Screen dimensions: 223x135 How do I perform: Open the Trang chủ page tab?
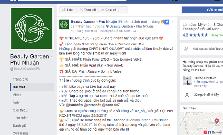coord(20,79)
